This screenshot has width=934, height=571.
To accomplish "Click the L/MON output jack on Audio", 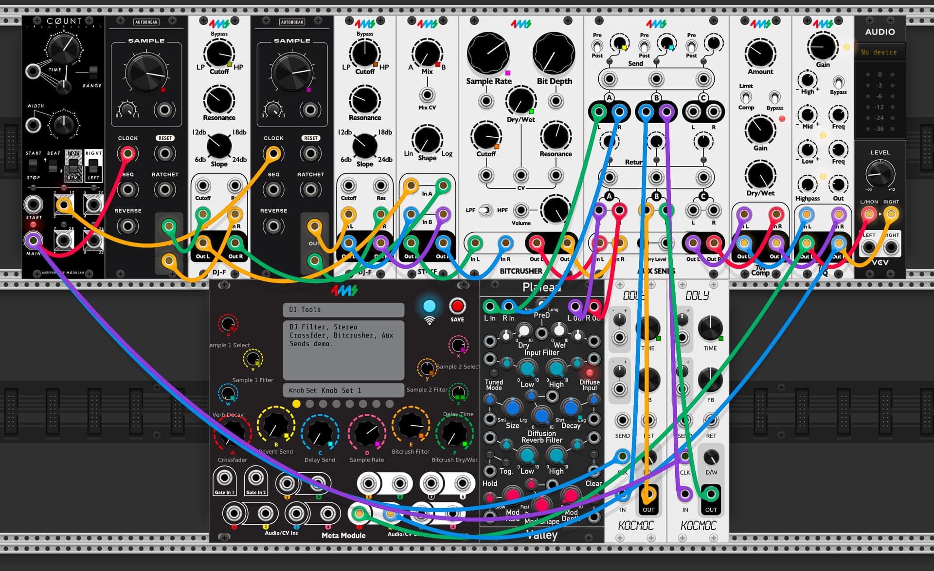I will 869,214.
